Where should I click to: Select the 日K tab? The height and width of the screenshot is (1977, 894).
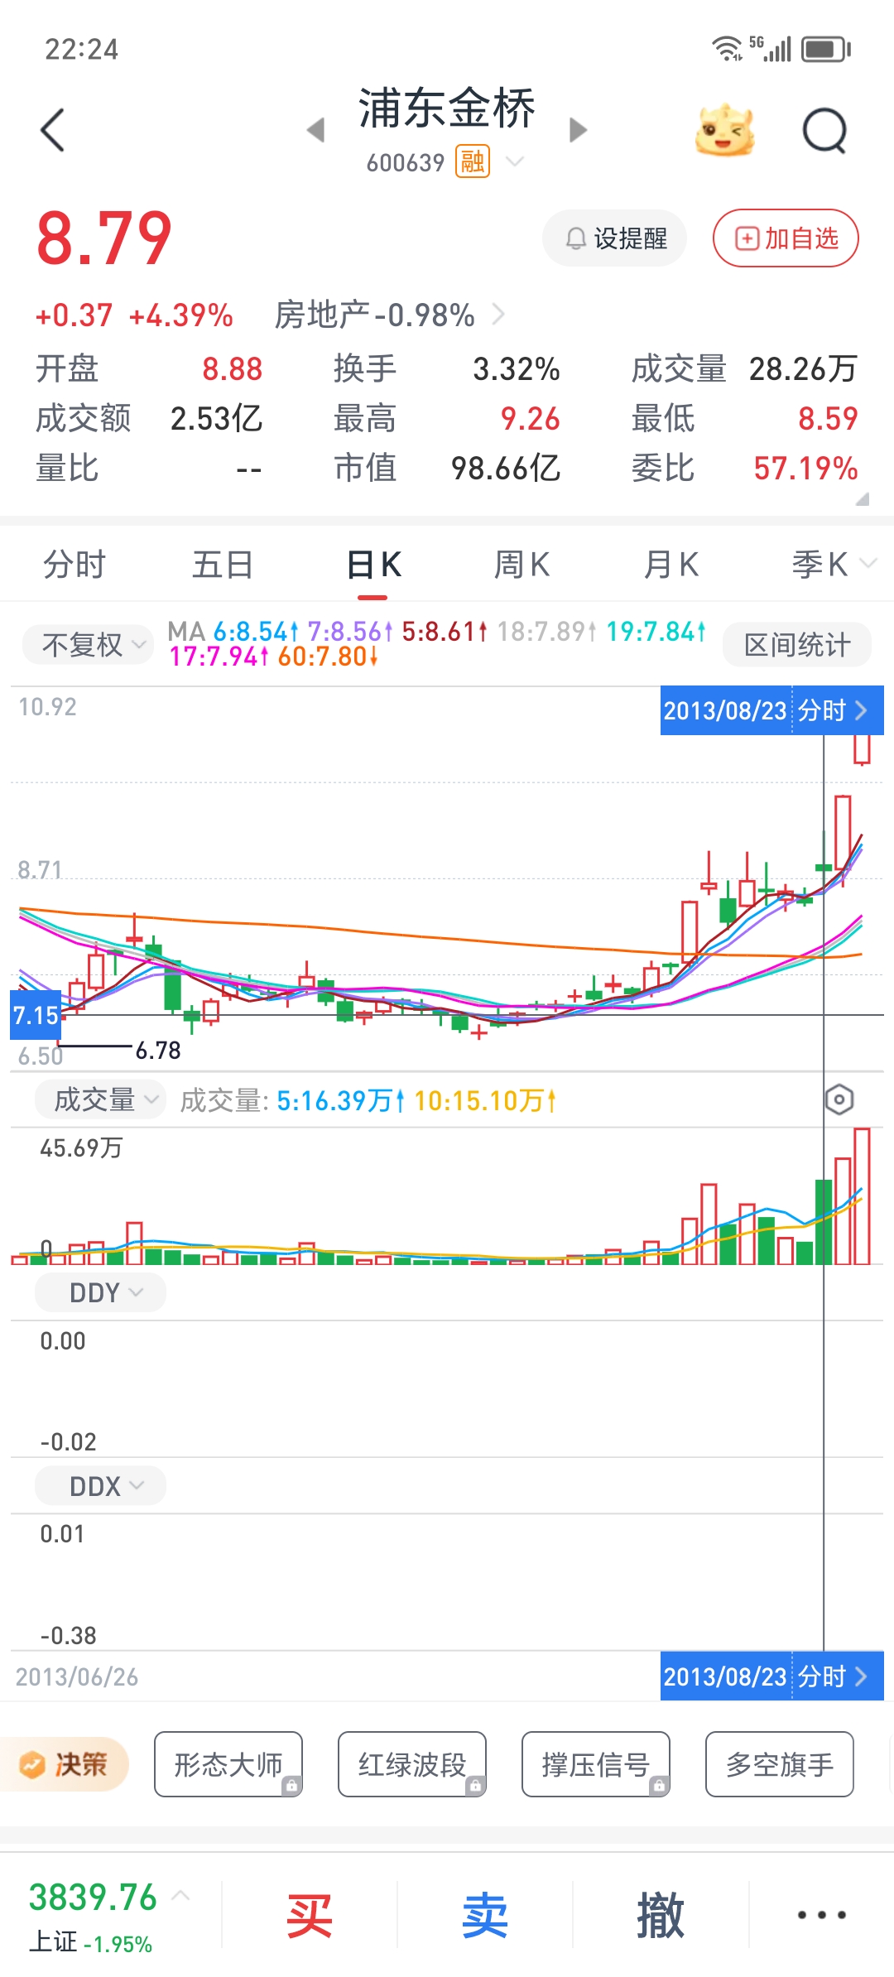pos(373,565)
